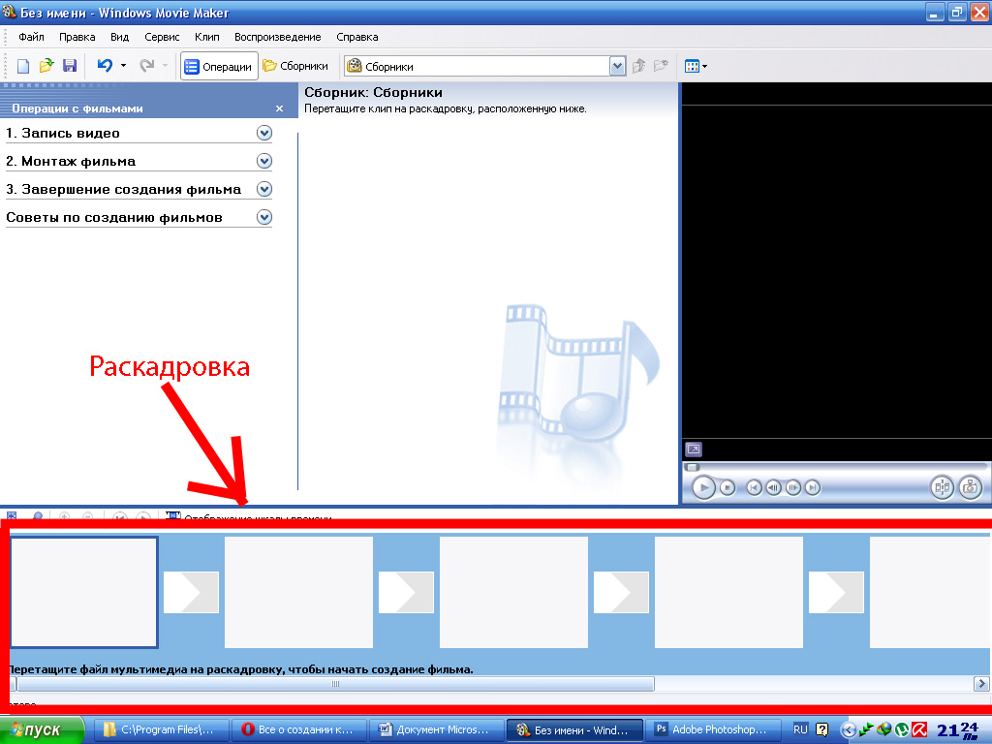992x744 pixels.
Task: Save the project with the floppy icon
Action: click(70, 66)
